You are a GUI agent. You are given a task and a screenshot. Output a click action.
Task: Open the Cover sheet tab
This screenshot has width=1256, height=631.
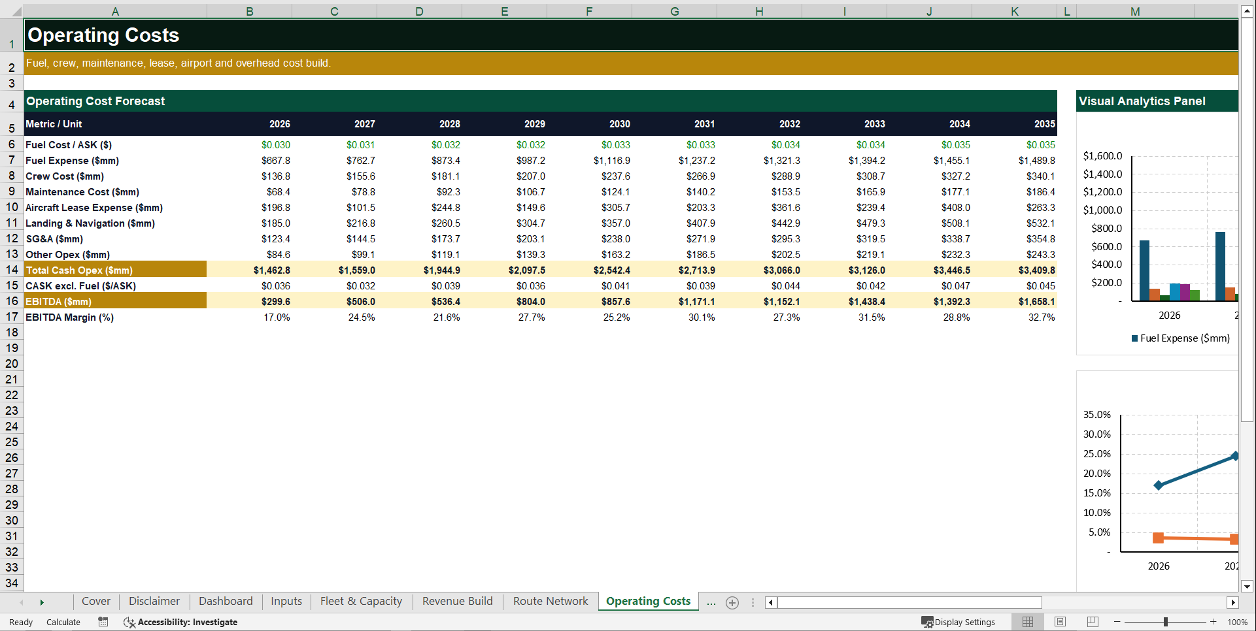[x=96, y=601]
